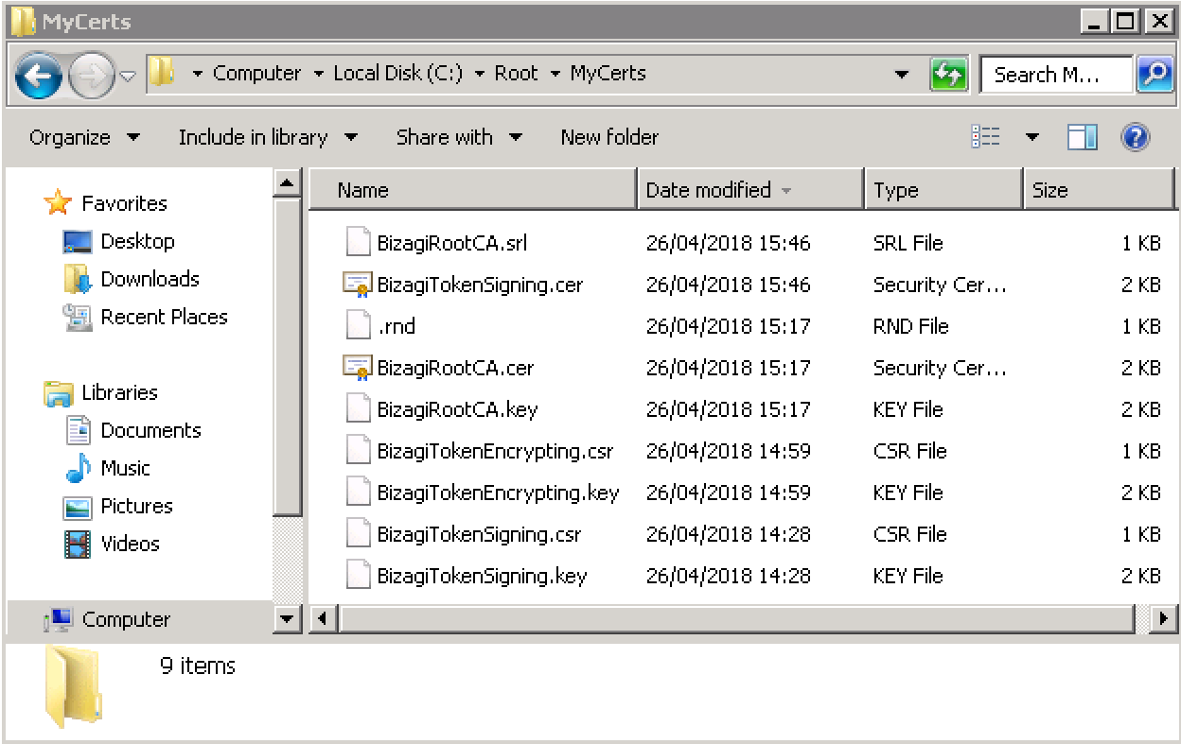Sort by the Date modified column header
Viewport: 1181px width, 744px height.
pyautogui.click(x=751, y=190)
